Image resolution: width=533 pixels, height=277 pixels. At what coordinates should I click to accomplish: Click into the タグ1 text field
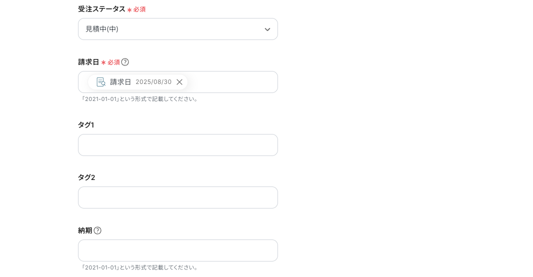tap(178, 145)
